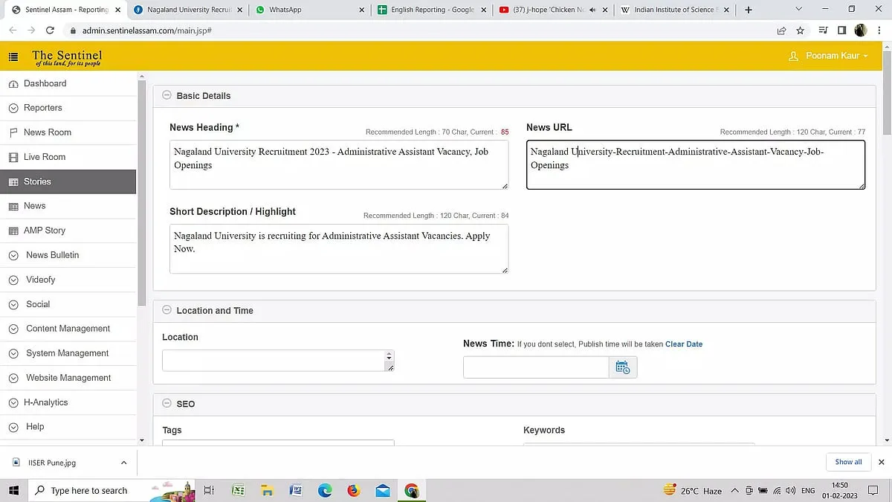Close the Sentinel Assam browser tab

[x=117, y=10]
